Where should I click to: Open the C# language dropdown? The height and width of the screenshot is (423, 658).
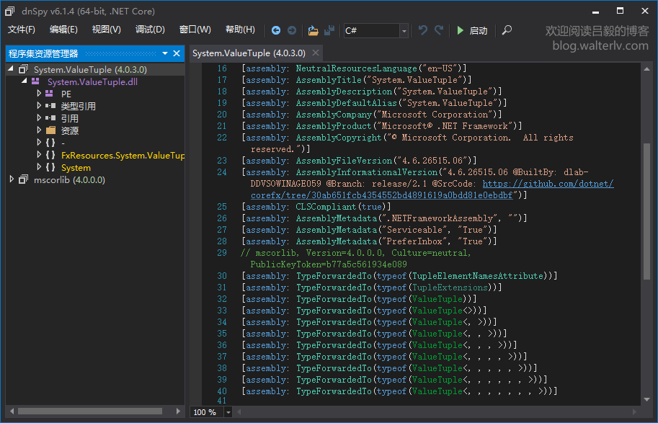(x=404, y=31)
